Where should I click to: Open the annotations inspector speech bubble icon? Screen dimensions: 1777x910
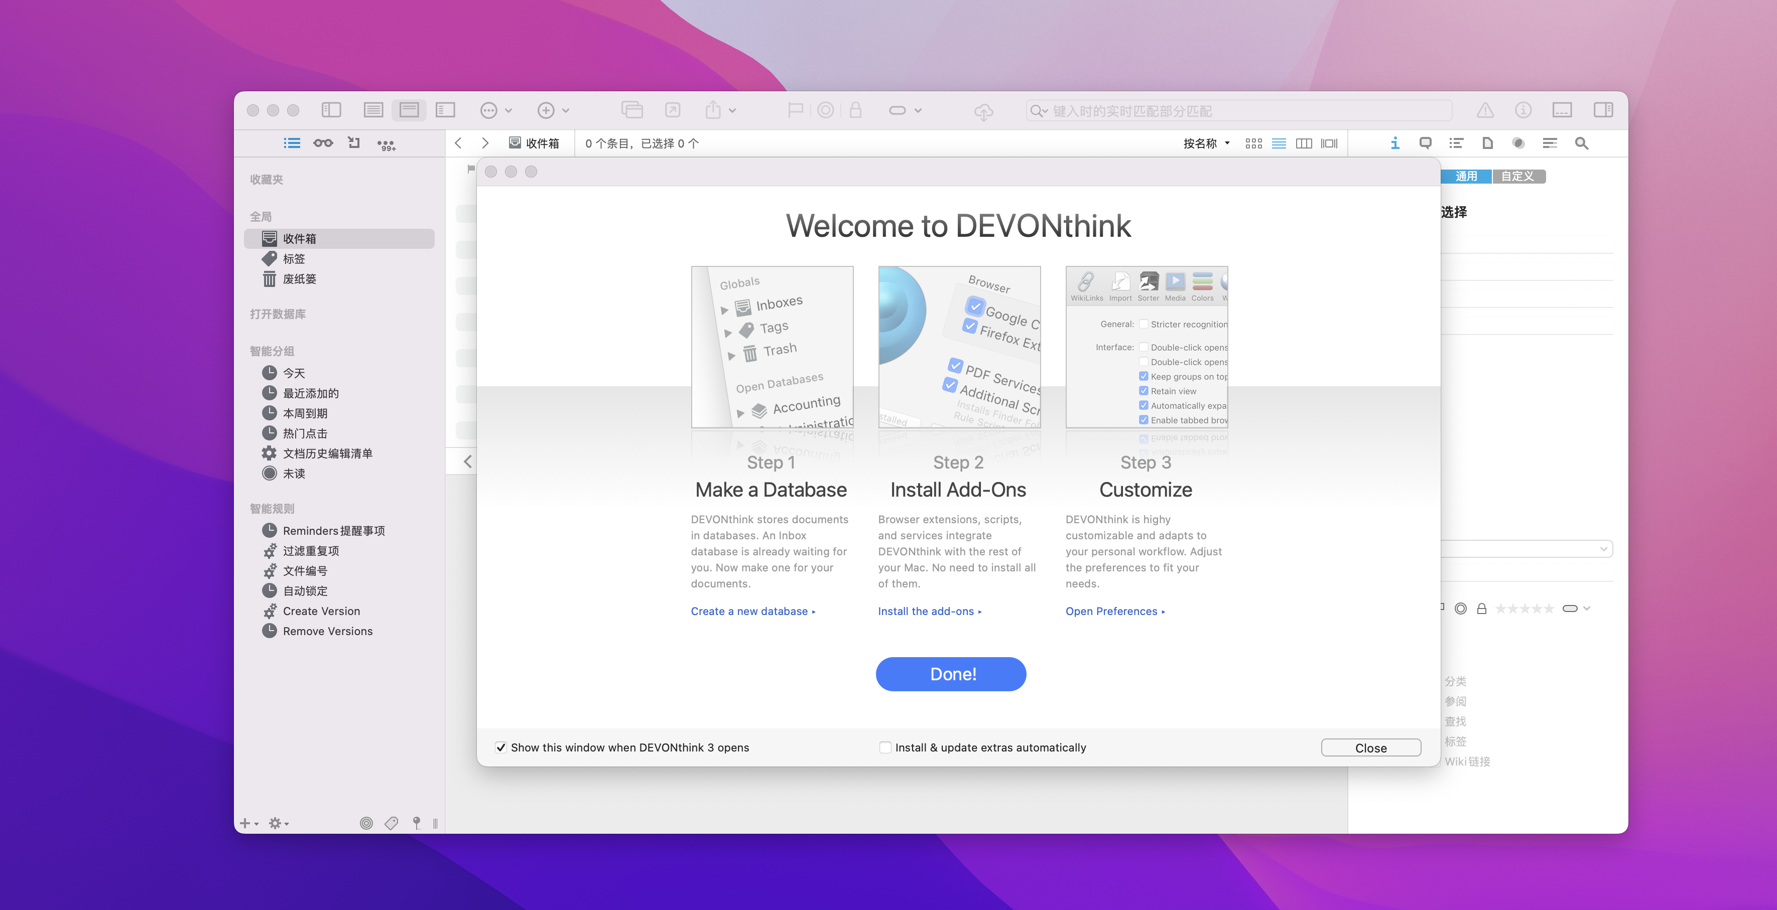(x=1425, y=142)
